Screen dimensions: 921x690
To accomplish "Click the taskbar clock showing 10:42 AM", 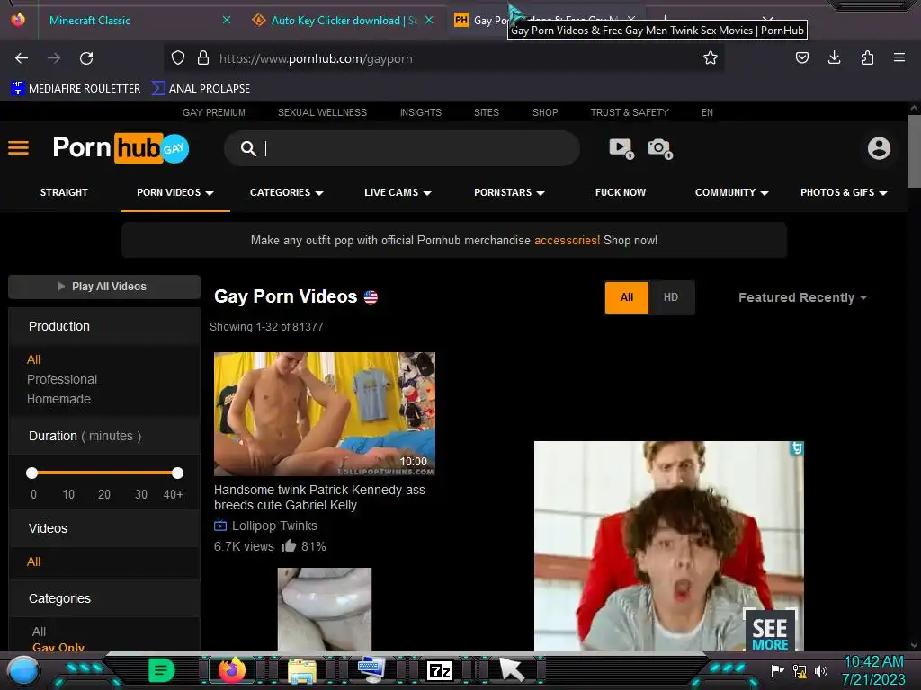I will pos(873,662).
